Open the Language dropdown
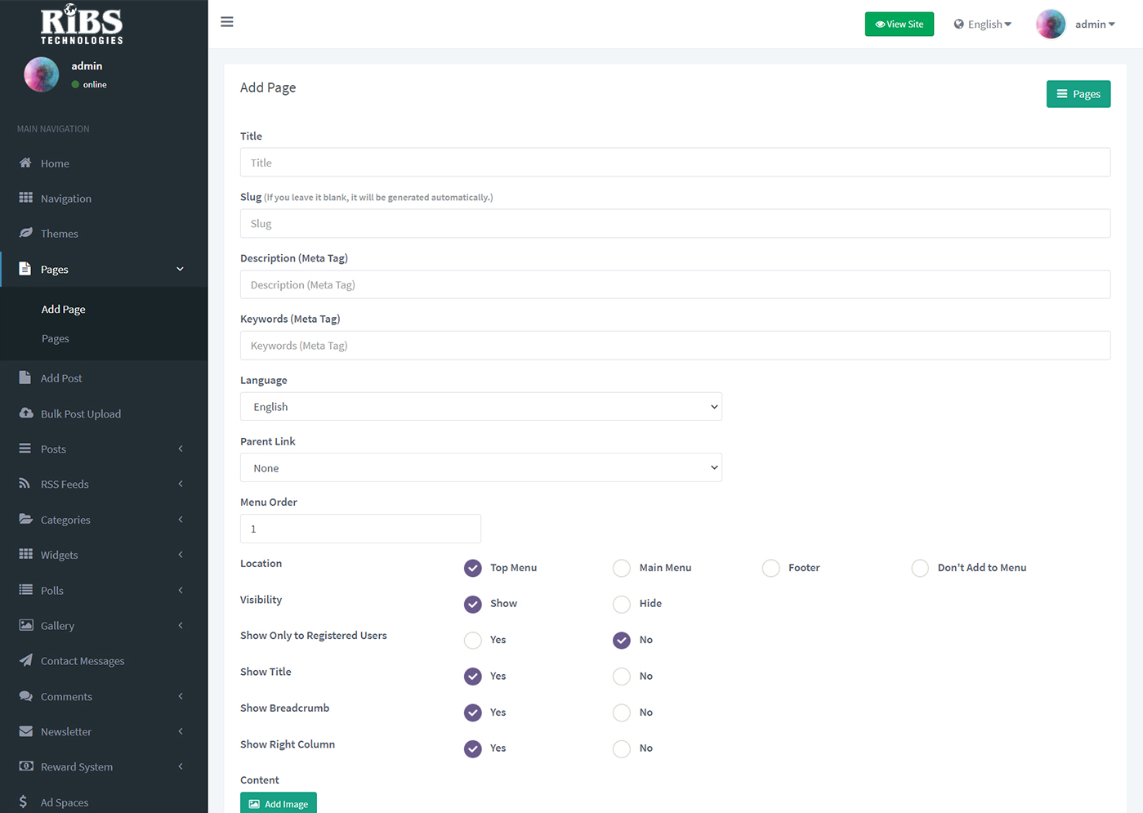This screenshot has width=1143, height=813. [480, 407]
